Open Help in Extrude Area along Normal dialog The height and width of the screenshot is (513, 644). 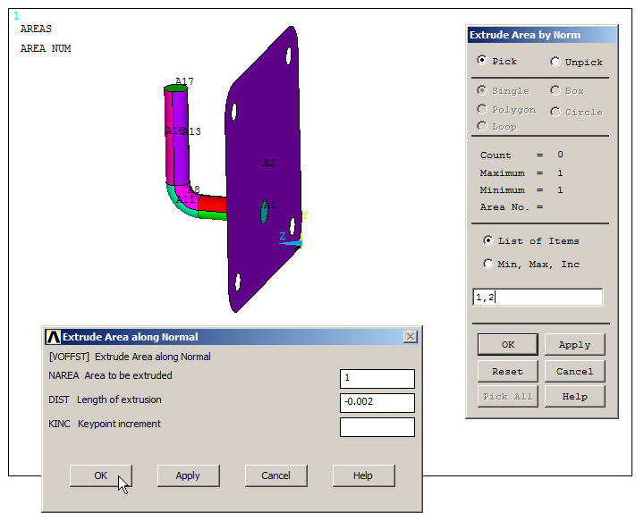pos(362,475)
